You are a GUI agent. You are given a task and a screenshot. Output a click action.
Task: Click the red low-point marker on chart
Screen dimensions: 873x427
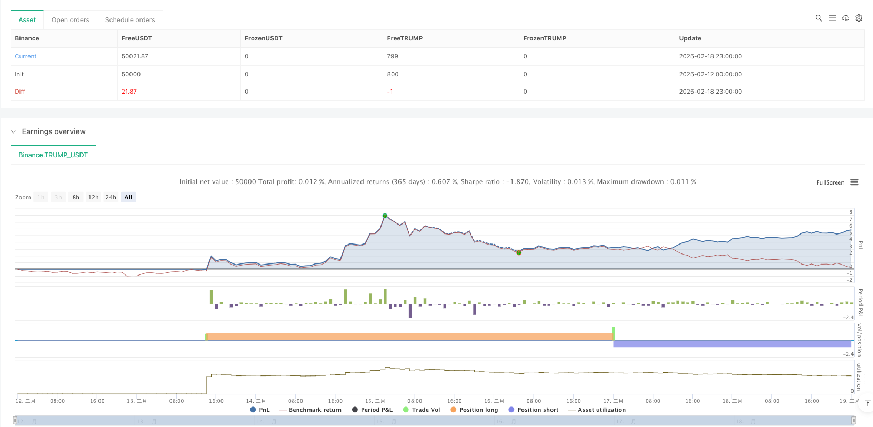[x=519, y=253]
